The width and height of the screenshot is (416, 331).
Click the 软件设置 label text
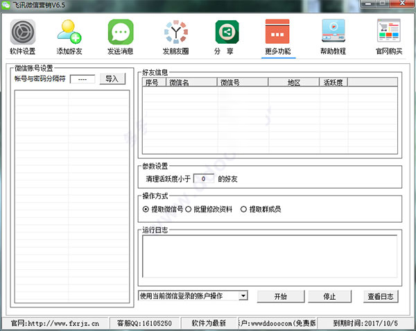click(23, 51)
